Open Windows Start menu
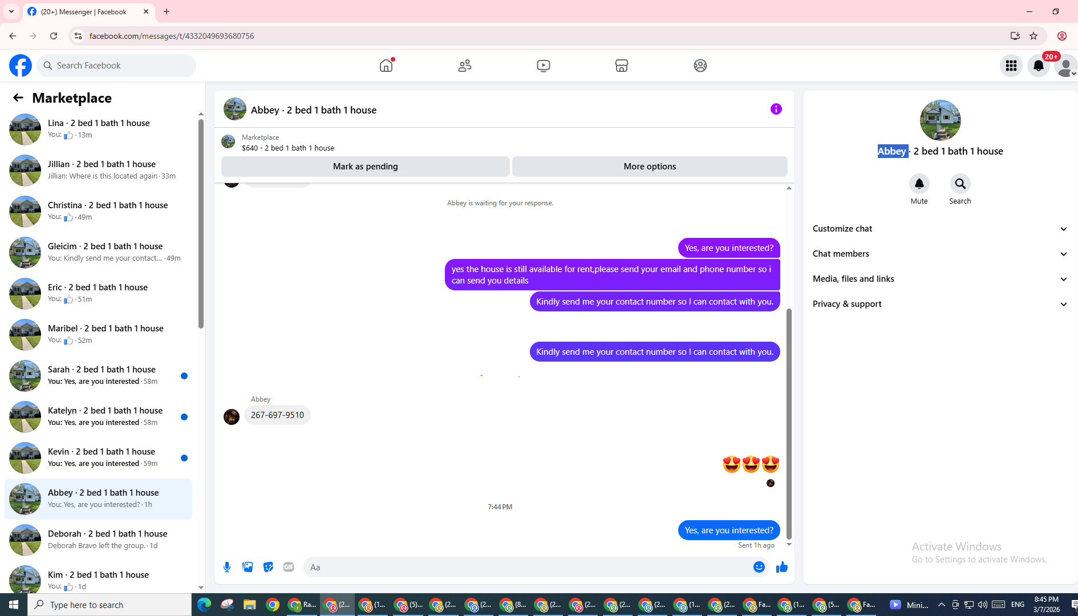1078x616 pixels. 14,605
